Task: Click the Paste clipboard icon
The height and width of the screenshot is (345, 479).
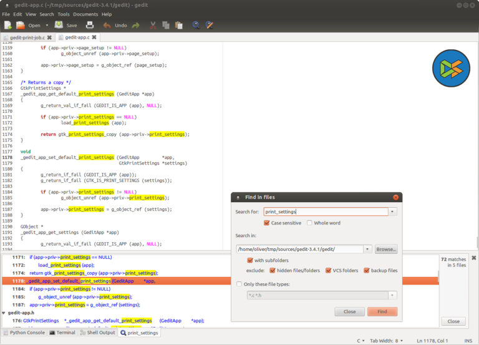Action: 179,26
